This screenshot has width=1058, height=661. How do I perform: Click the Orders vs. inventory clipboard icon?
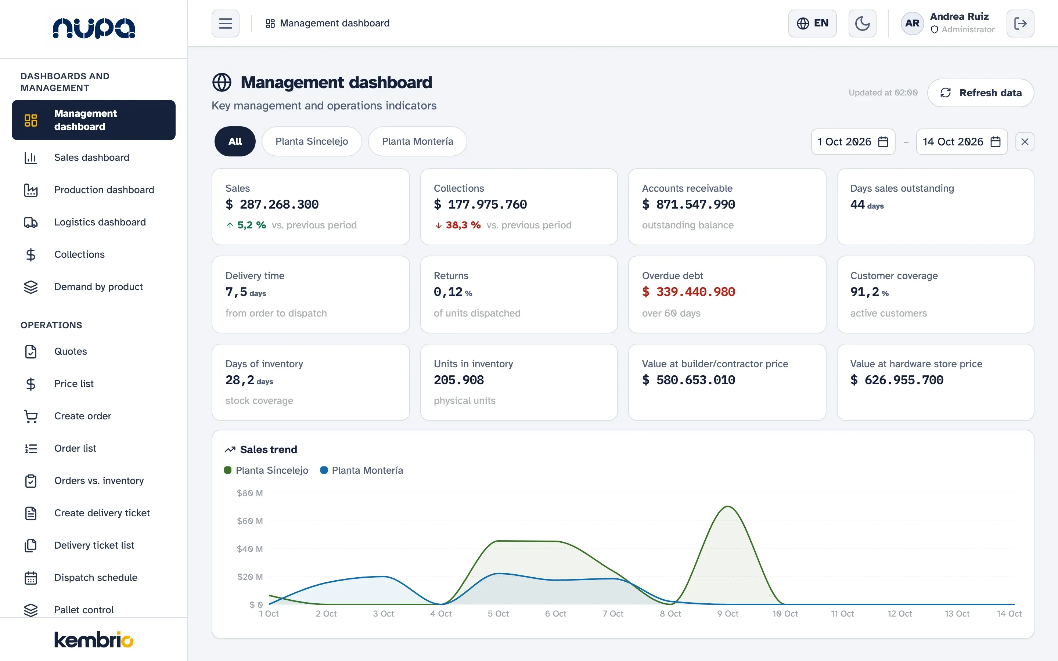30,481
